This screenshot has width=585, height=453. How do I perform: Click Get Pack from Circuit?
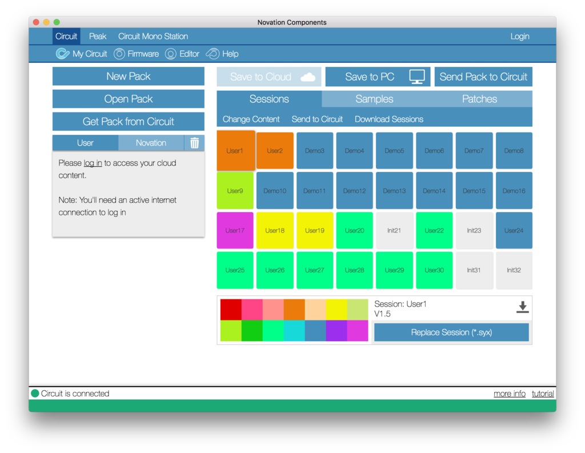[129, 122]
